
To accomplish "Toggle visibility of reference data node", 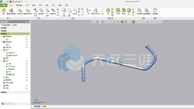I will (27, 36).
